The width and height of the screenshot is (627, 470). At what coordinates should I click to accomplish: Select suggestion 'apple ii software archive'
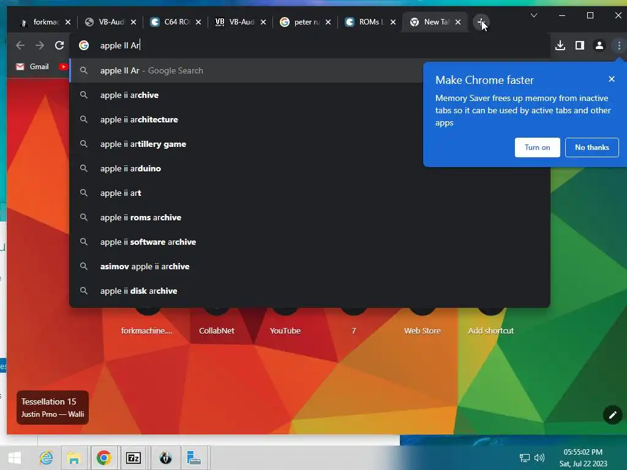pyautogui.click(x=310, y=242)
